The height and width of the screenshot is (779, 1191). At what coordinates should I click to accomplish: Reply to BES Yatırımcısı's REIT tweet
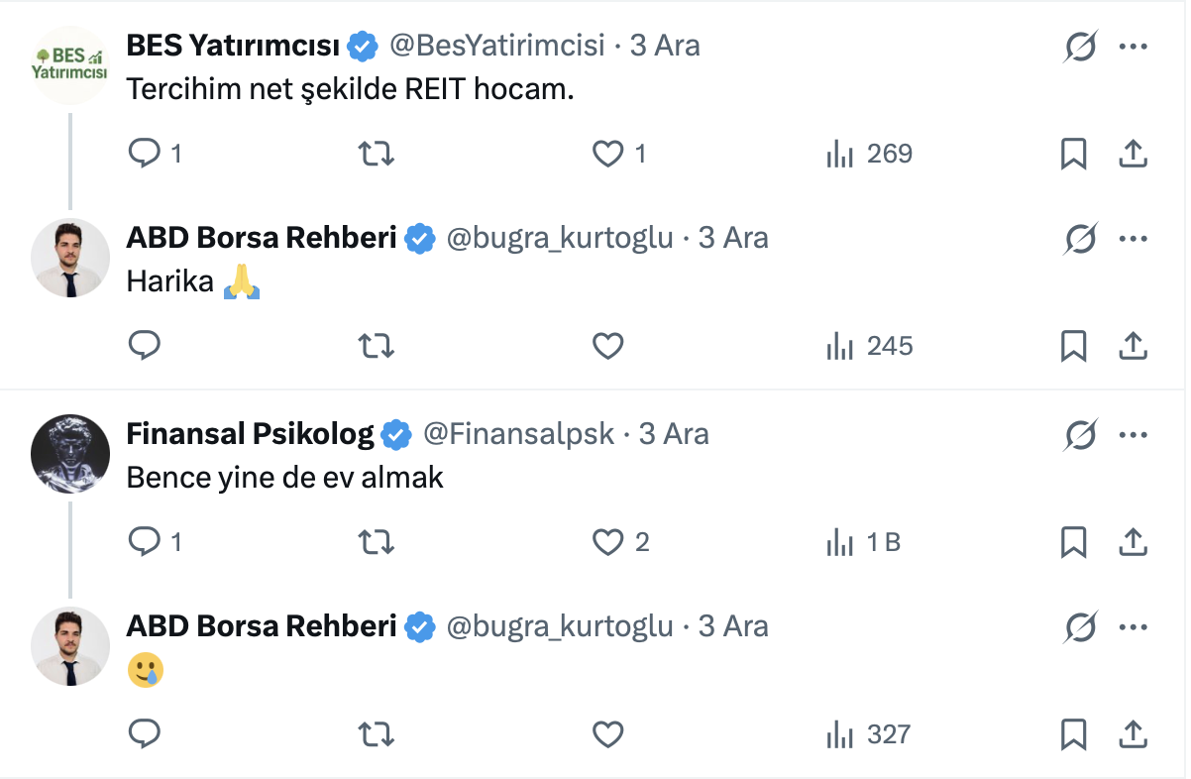(x=146, y=154)
